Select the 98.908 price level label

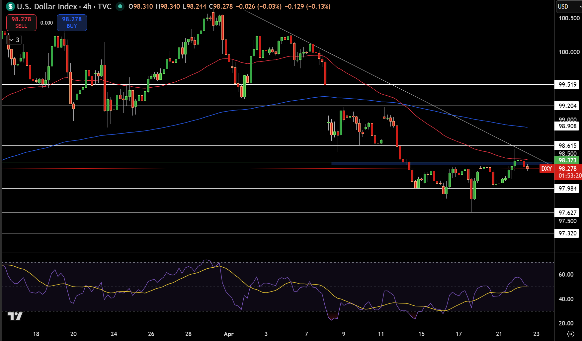click(x=567, y=126)
